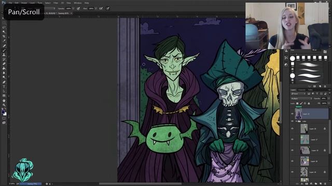Select the Rectangular Marquee tool
This screenshot has height=186, width=332.
click(4, 23)
